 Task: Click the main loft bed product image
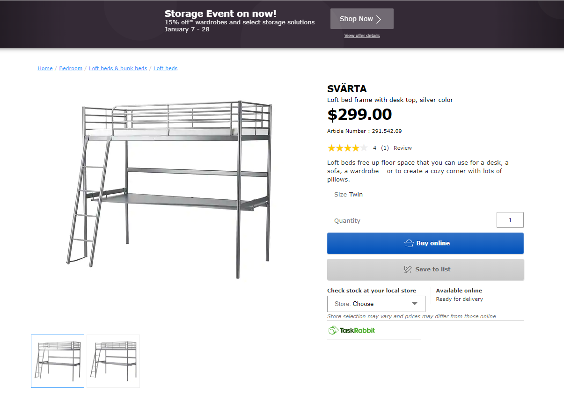point(168,187)
